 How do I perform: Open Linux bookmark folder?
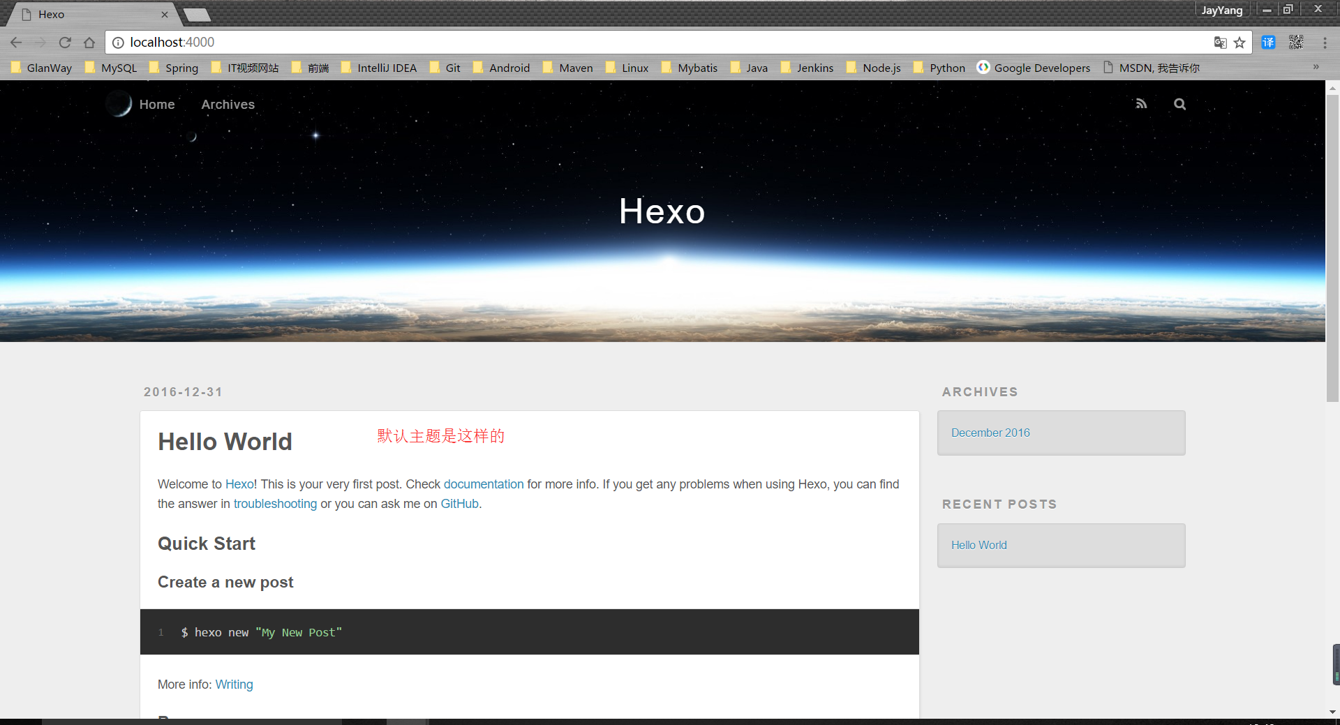pyautogui.click(x=627, y=68)
